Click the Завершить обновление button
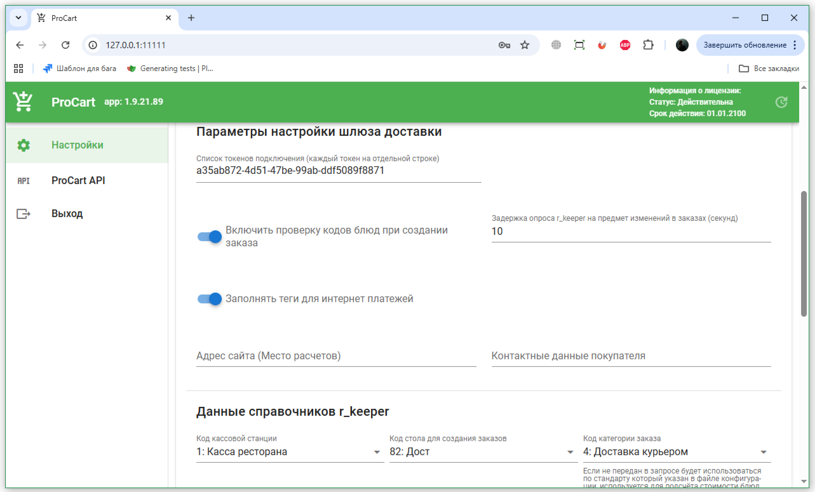The height and width of the screenshot is (492, 815). pyautogui.click(x=744, y=45)
